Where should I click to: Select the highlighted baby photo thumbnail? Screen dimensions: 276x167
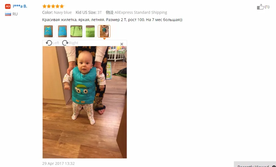(104, 31)
